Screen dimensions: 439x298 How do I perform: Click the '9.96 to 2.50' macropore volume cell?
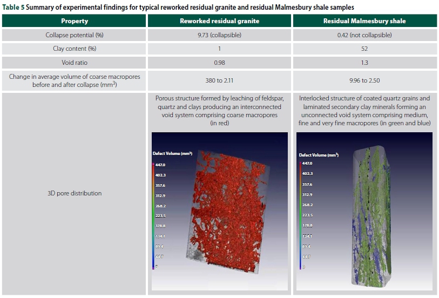364,80
